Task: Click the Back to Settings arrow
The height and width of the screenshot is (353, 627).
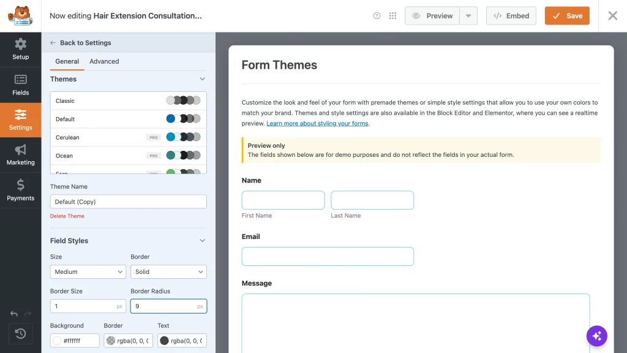Action: [53, 43]
